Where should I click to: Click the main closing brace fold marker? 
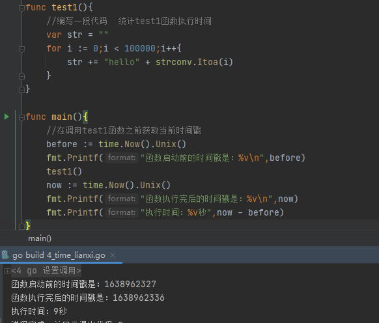point(21,226)
